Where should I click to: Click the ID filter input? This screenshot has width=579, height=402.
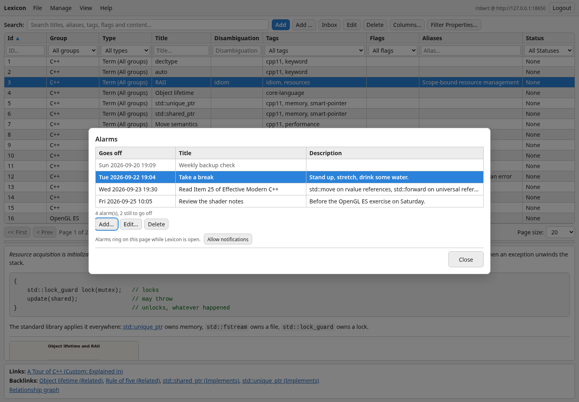[25, 51]
